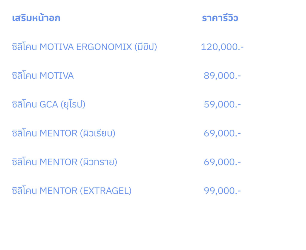Click the price for MENTOR (ผิวเรียบ)
The width and height of the screenshot is (306, 250).
[x=222, y=133]
